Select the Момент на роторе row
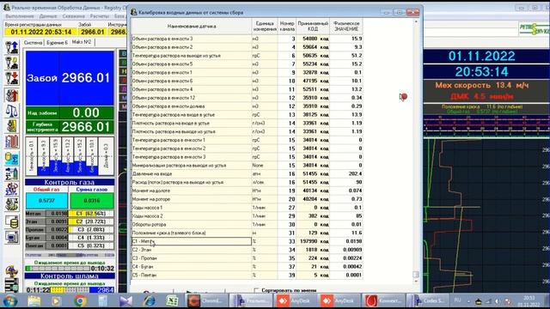The width and height of the screenshot is (550, 309). [x=247, y=199]
